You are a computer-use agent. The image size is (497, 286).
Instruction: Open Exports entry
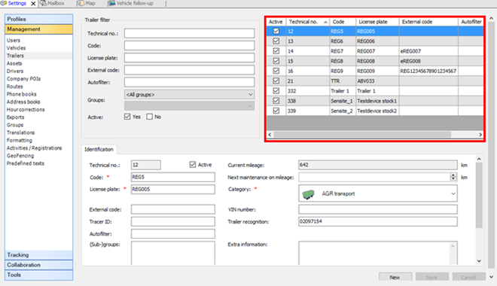click(15, 117)
